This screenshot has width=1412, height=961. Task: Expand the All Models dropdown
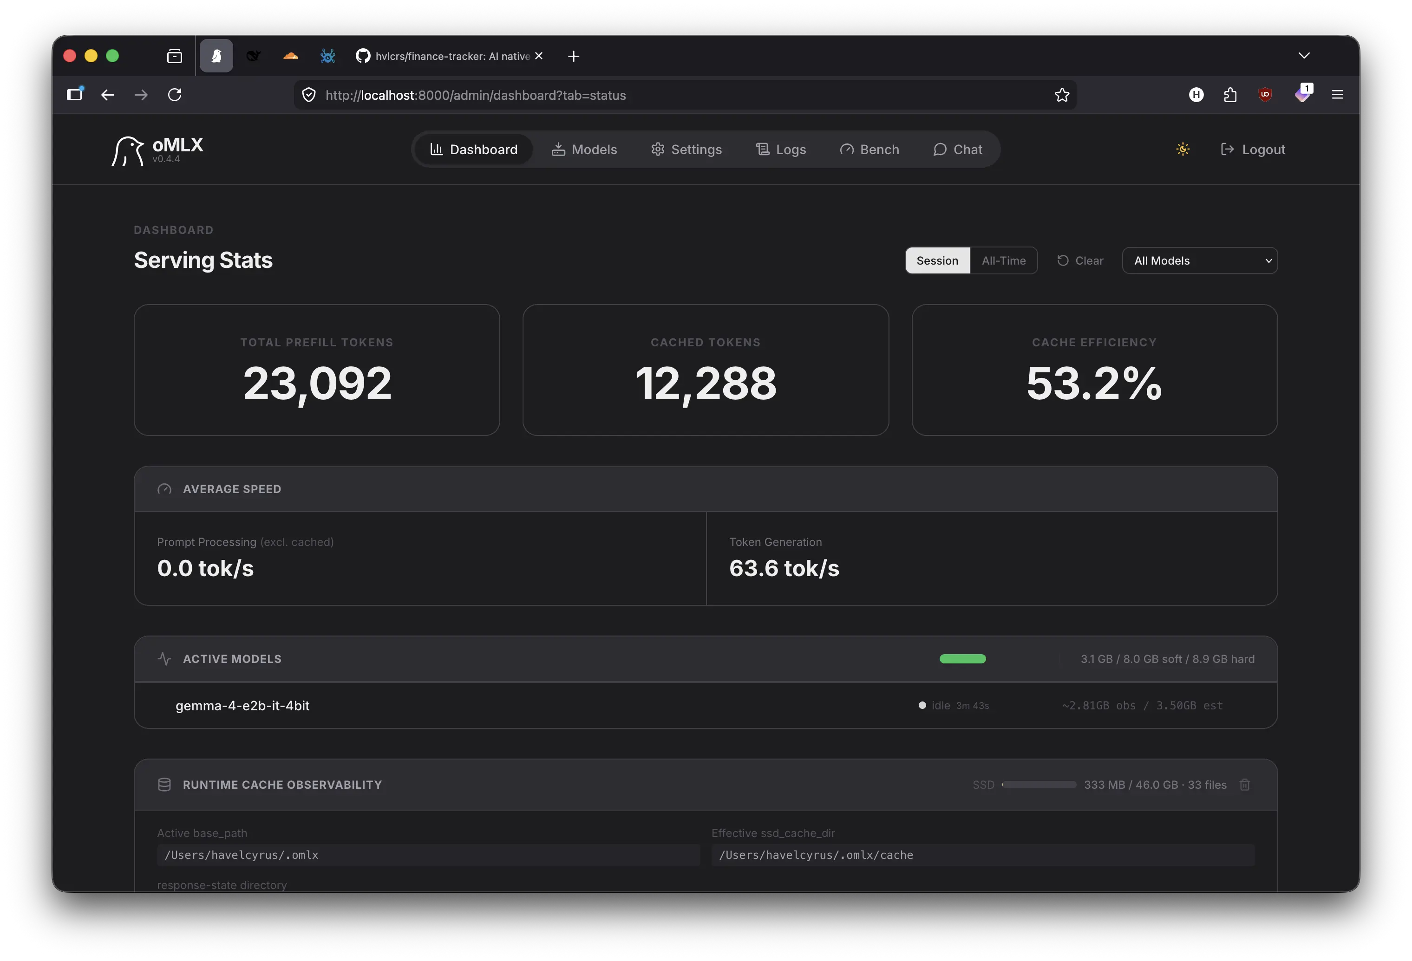(x=1199, y=260)
